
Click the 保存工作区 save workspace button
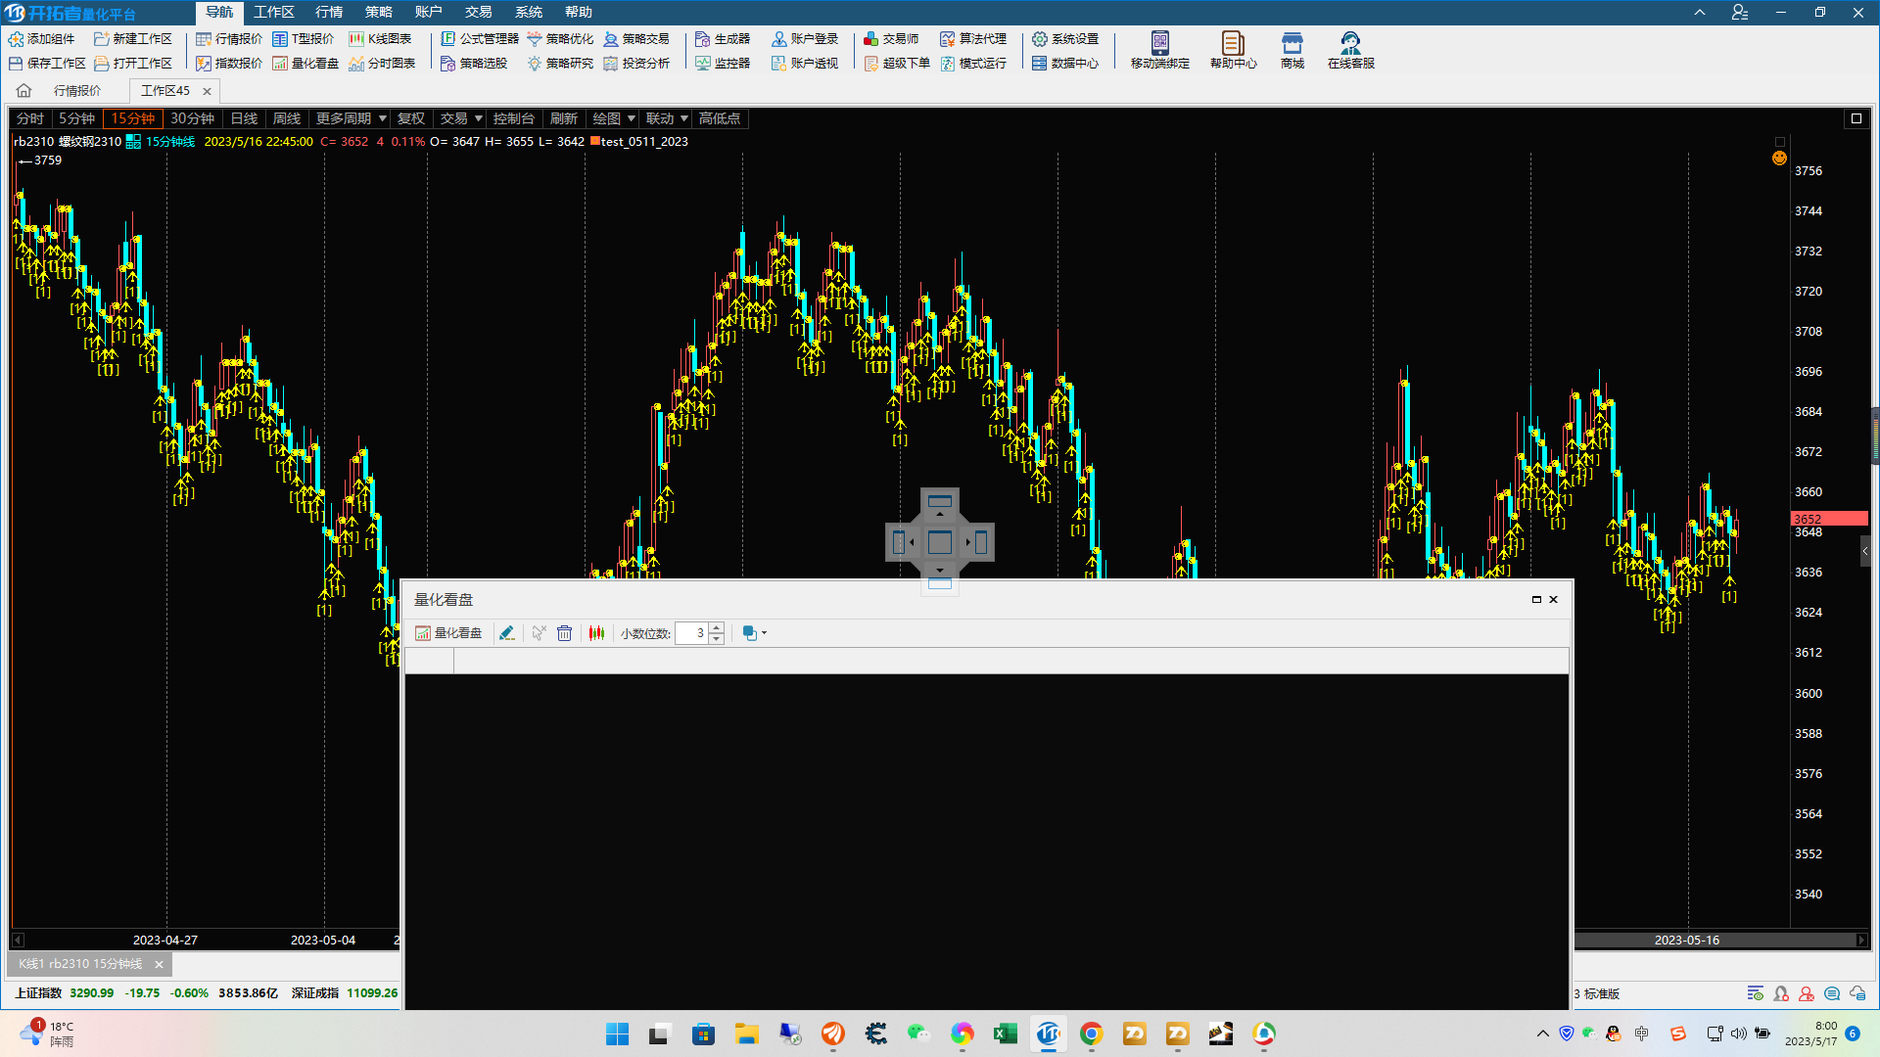pos(46,64)
